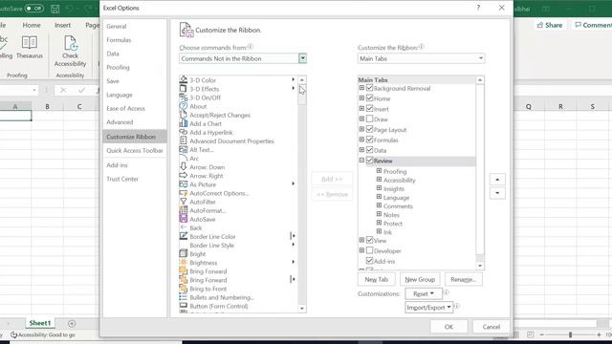
Task: Select the Arrow: Down shape icon
Action: coord(183,166)
